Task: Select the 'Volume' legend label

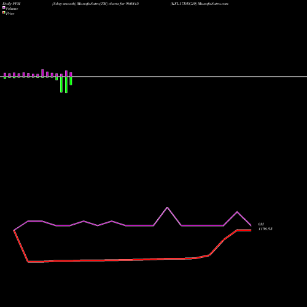Action: 12,9
